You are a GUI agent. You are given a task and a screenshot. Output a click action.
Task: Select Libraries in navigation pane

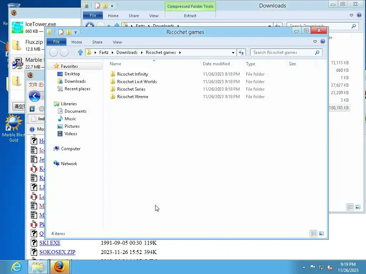tap(69, 104)
